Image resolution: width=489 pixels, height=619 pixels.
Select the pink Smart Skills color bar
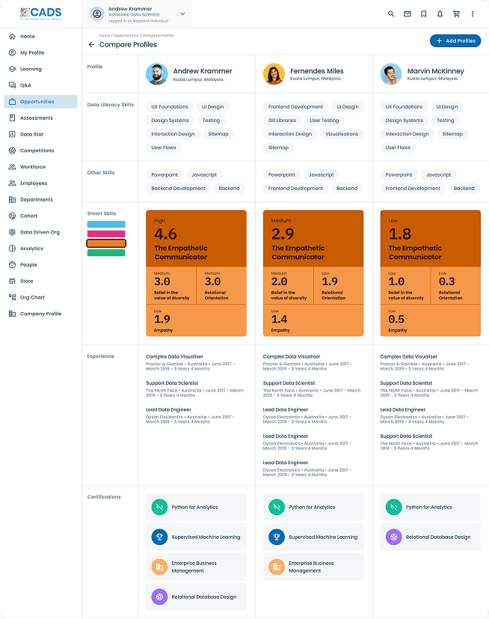pyautogui.click(x=106, y=234)
